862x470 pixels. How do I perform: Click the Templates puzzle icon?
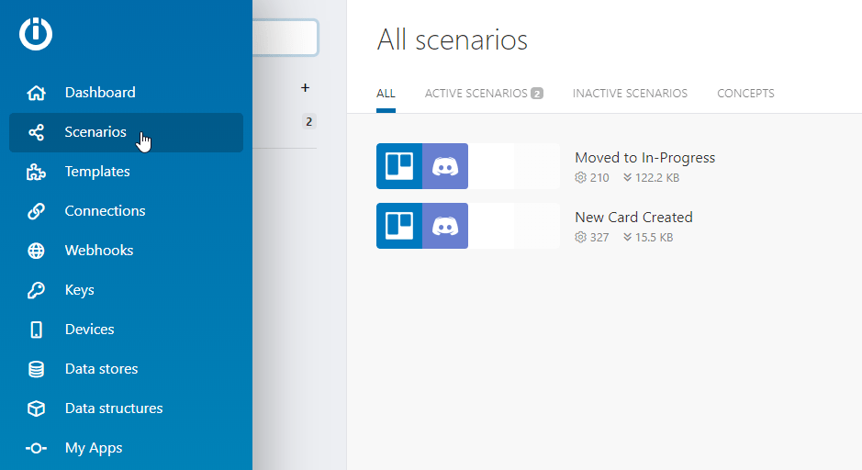point(37,172)
